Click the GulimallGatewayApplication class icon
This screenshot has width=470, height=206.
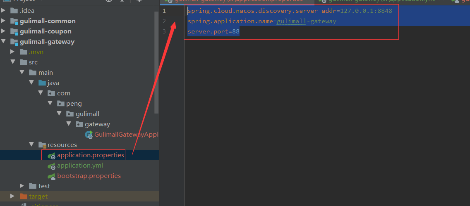(89, 135)
